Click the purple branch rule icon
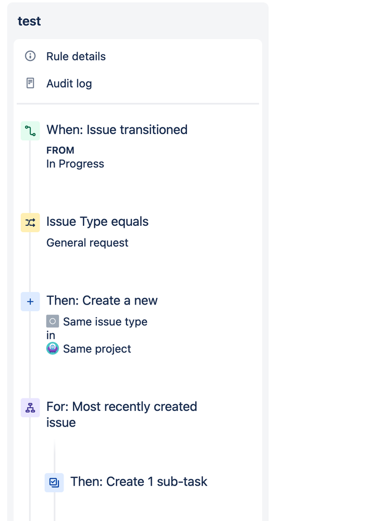This screenshot has height=521, width=373. (x=30, y=407)
